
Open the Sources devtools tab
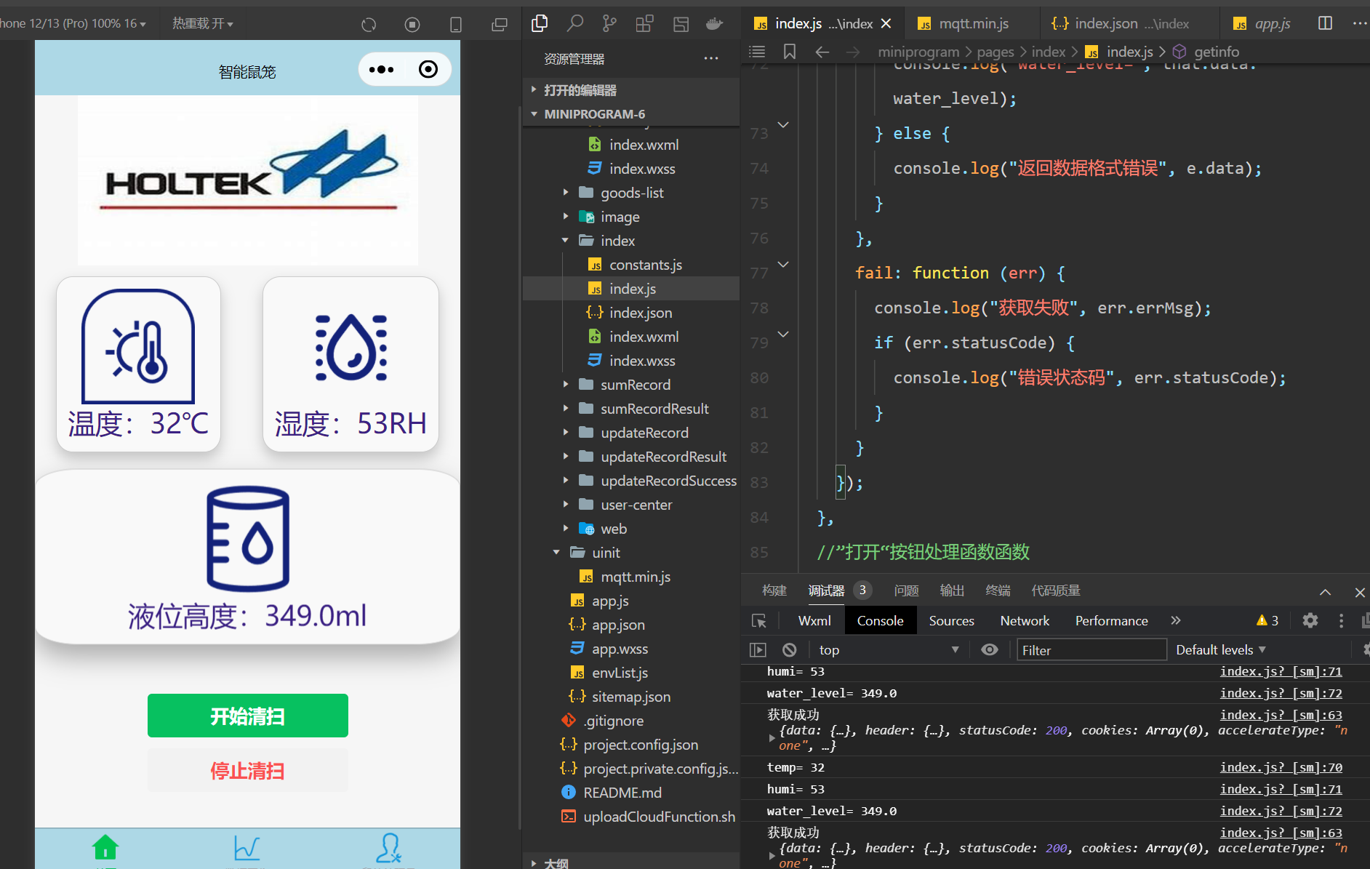click(x=951, y=620)
